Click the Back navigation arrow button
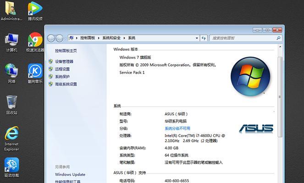The width and height of the screenshot is (304, 183). pyautogui.click(x=51, y=38)
